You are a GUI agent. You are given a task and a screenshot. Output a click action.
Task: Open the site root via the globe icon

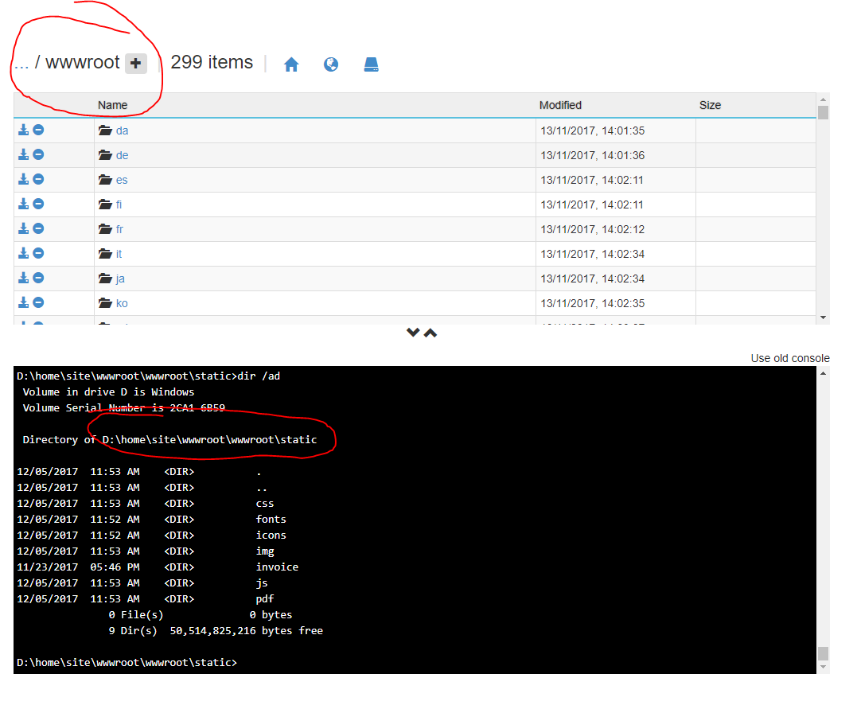331,64
